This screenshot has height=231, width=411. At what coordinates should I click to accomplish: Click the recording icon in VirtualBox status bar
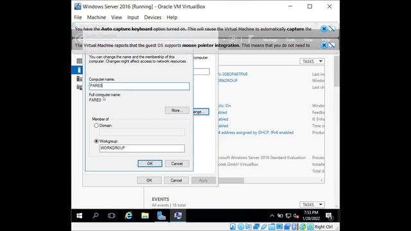click(287, 227)
